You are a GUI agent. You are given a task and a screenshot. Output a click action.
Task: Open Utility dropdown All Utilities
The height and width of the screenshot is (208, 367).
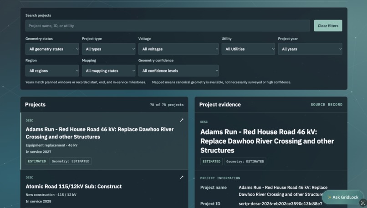[x=248, y=49]
